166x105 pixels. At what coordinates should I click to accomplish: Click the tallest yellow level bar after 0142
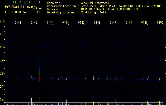tap(39, 101)
